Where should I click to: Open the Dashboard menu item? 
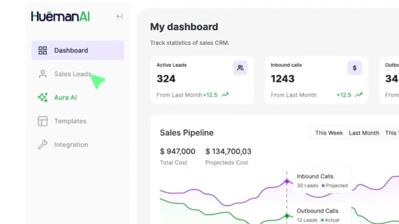click(71, 50)
